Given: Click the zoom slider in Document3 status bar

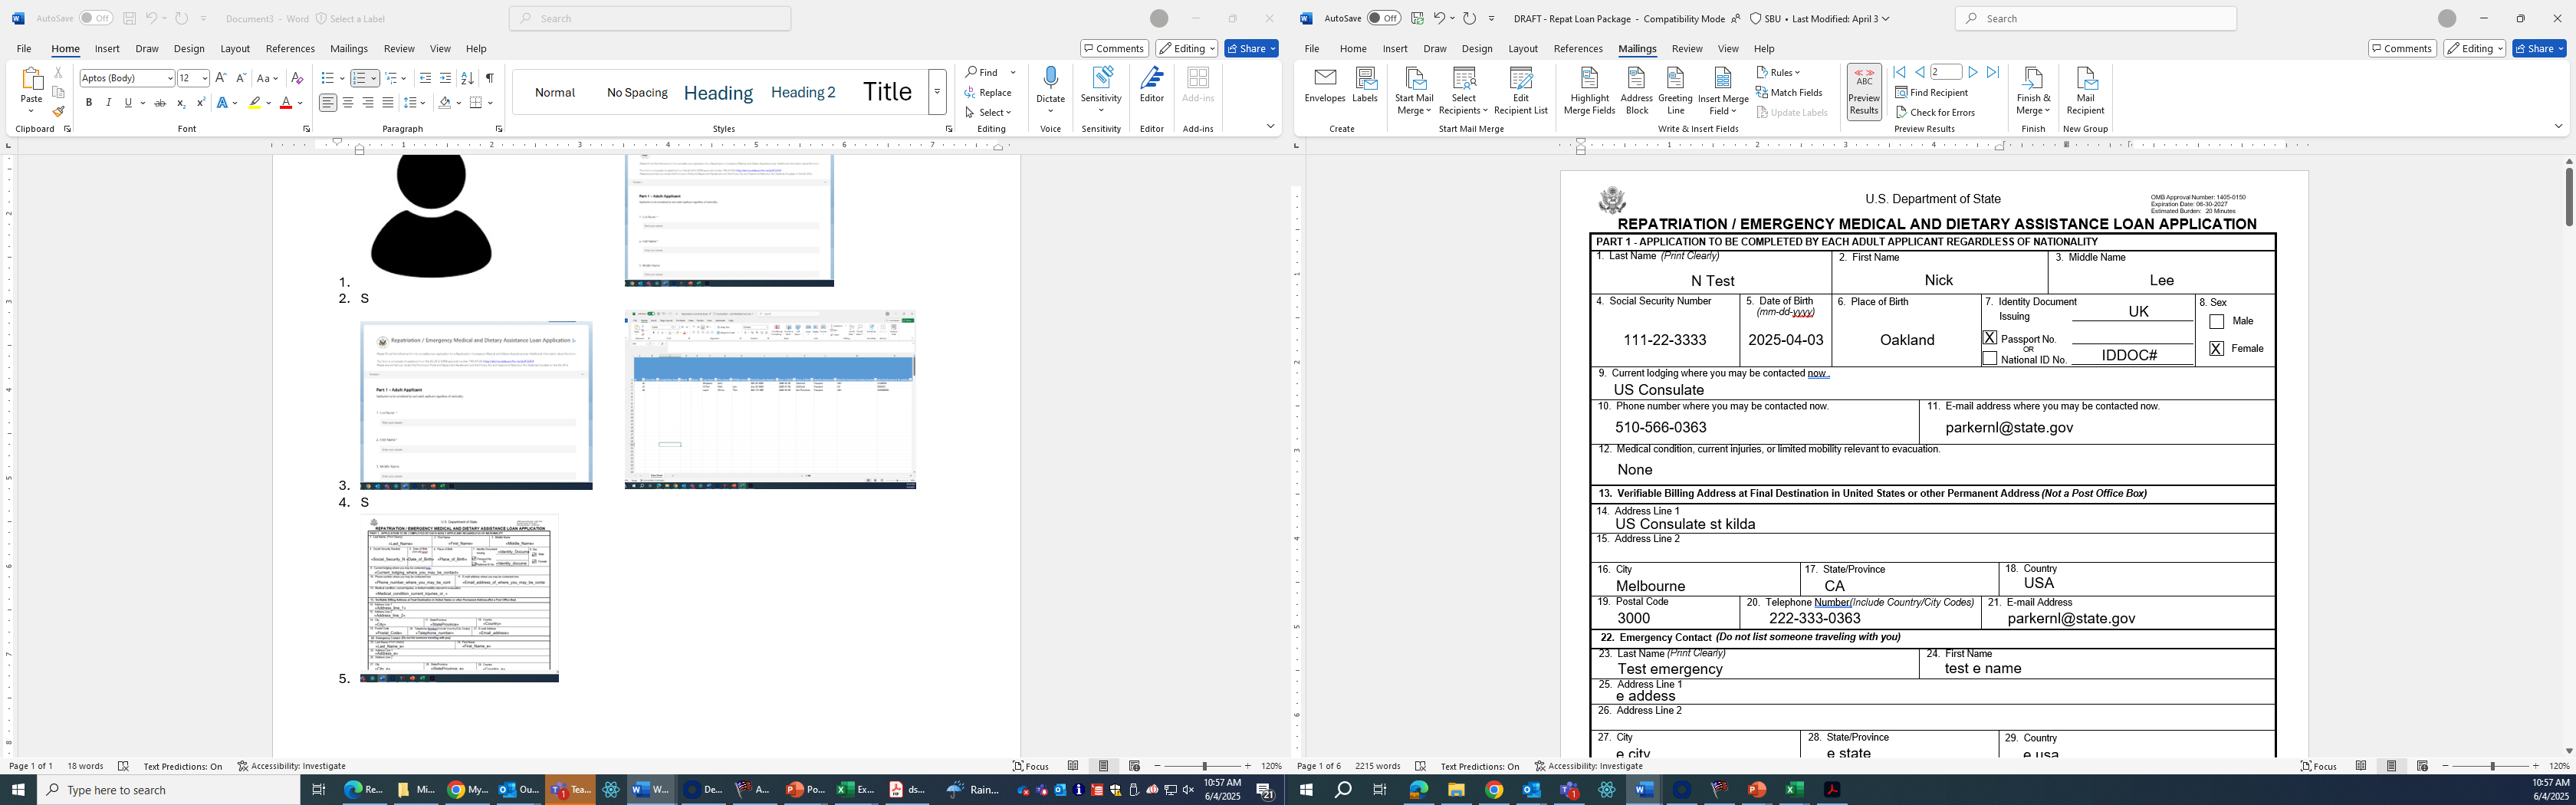Looking at the screenshot, I should tap(1203, 766).
